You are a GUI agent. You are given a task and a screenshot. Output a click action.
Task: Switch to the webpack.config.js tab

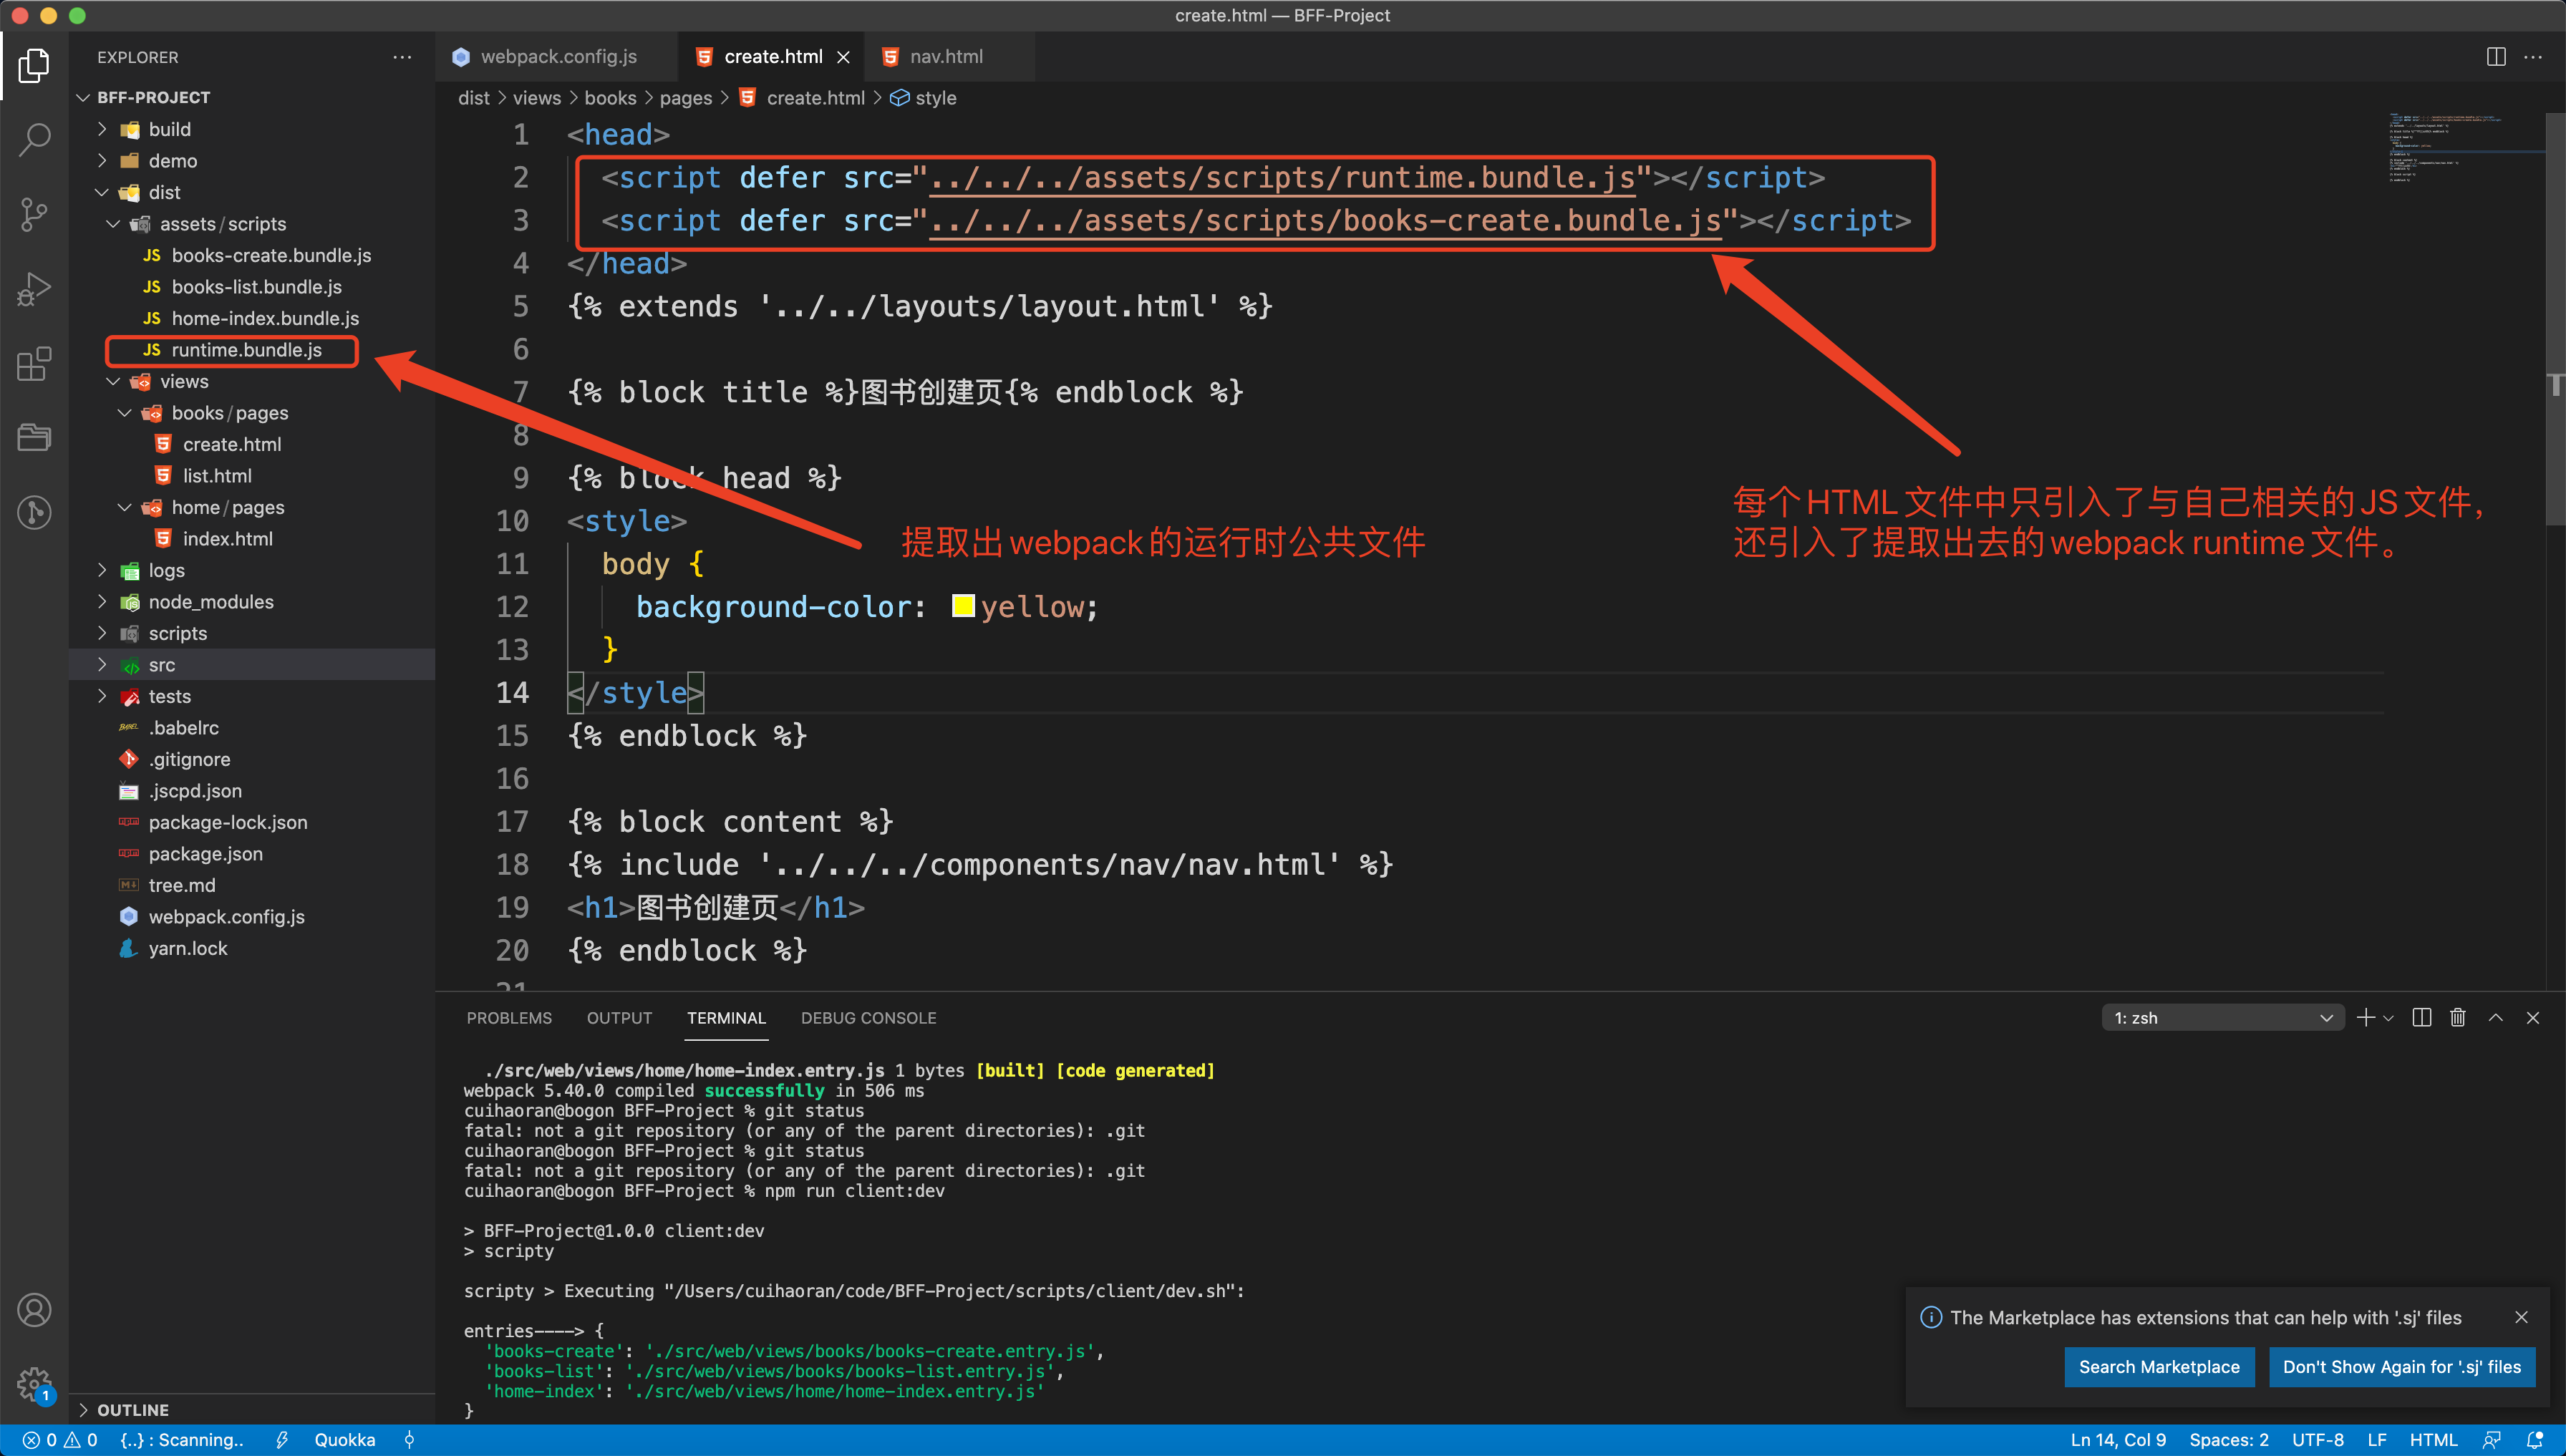557,57
